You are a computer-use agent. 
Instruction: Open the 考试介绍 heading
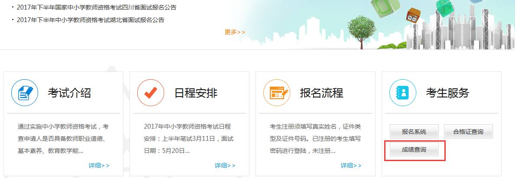click(69, 93)
